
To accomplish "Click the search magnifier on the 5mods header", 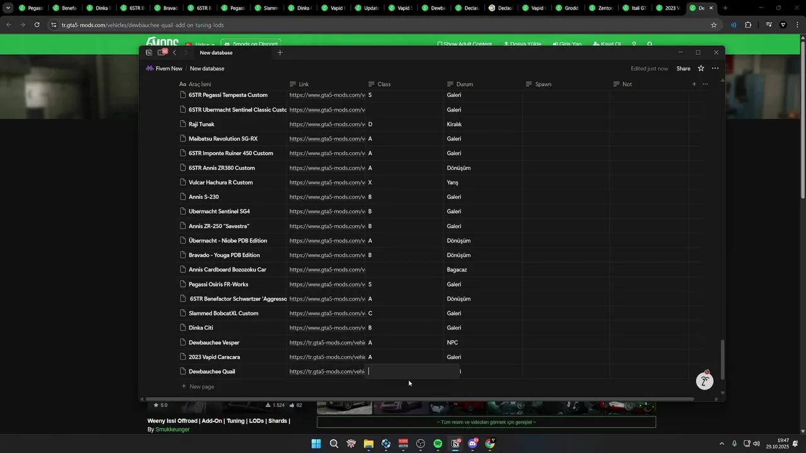I will [650, 45].
